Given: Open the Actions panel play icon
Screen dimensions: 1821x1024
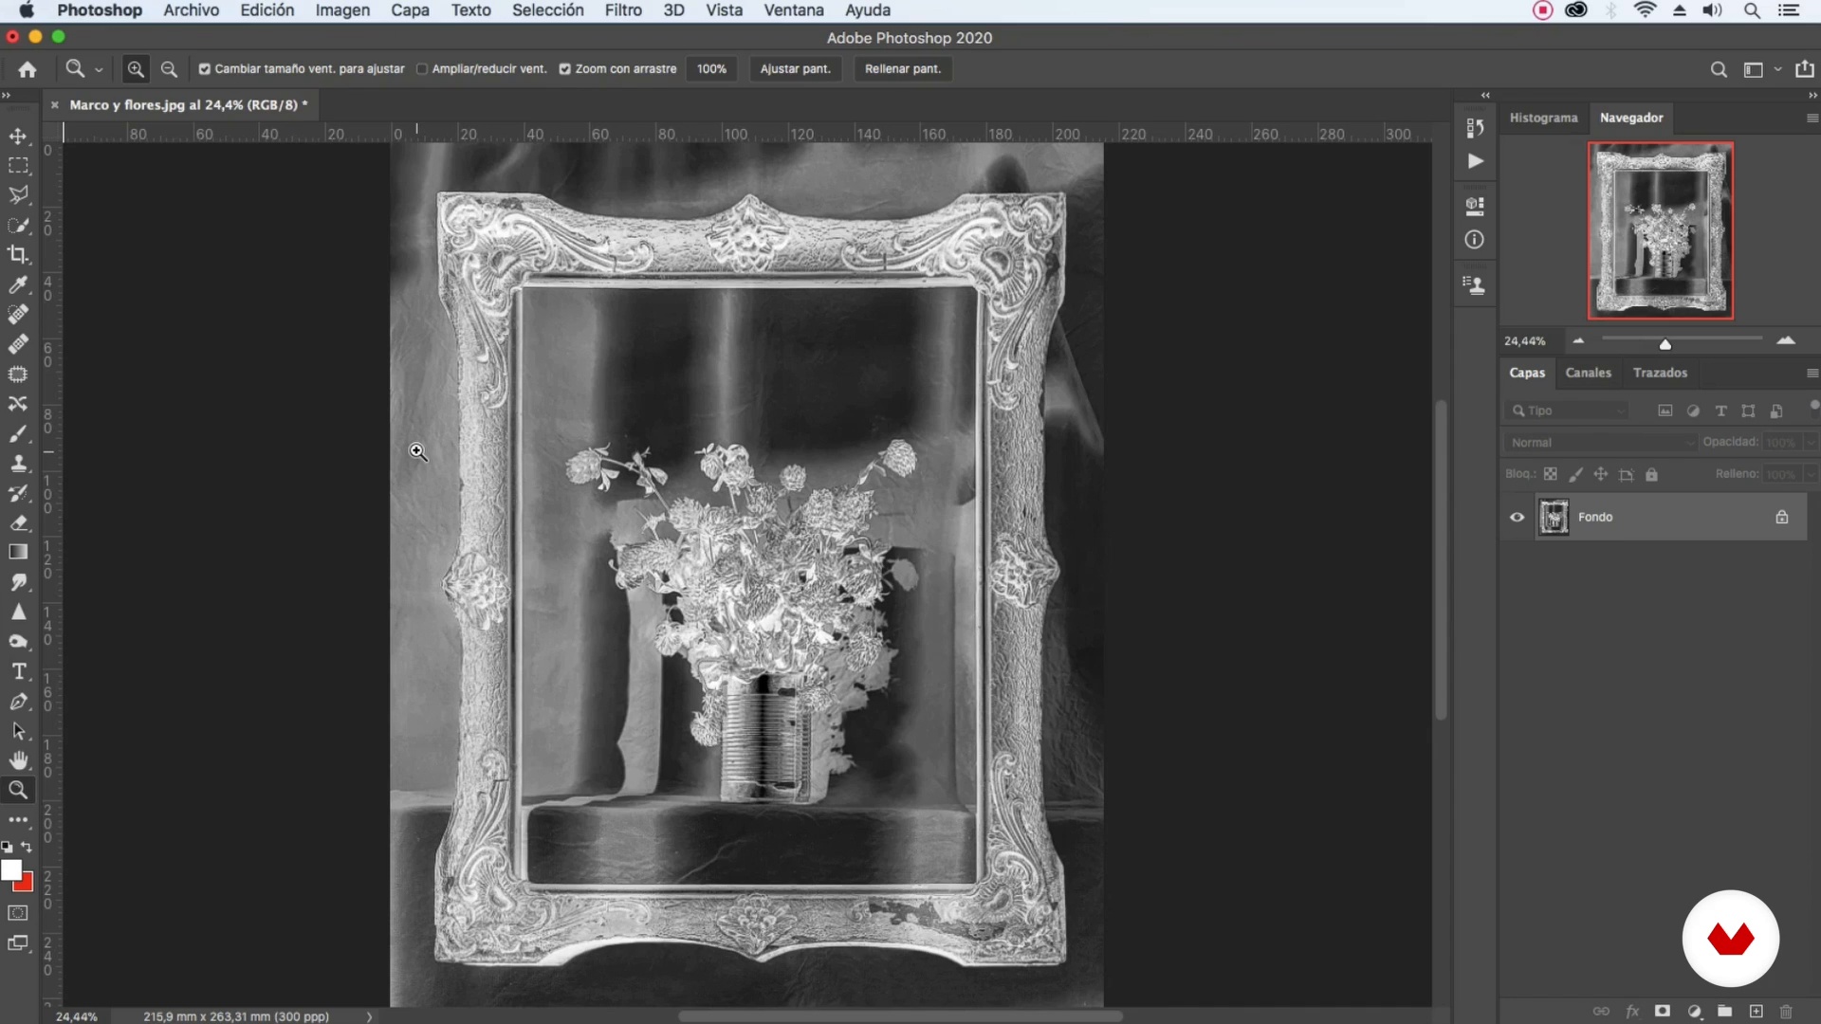Looking at the screenshot, I should (x=1475, y=161).
